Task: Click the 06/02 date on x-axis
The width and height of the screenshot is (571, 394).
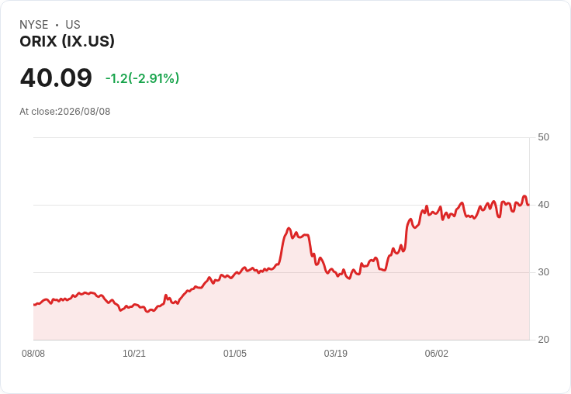Action: pyautogui.click(x=437, y=354)
